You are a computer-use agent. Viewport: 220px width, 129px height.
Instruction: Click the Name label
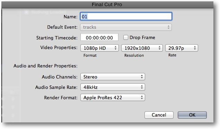[71, 17]
